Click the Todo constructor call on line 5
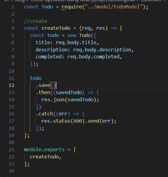This screenshot has height=177, width=168. 85,35
